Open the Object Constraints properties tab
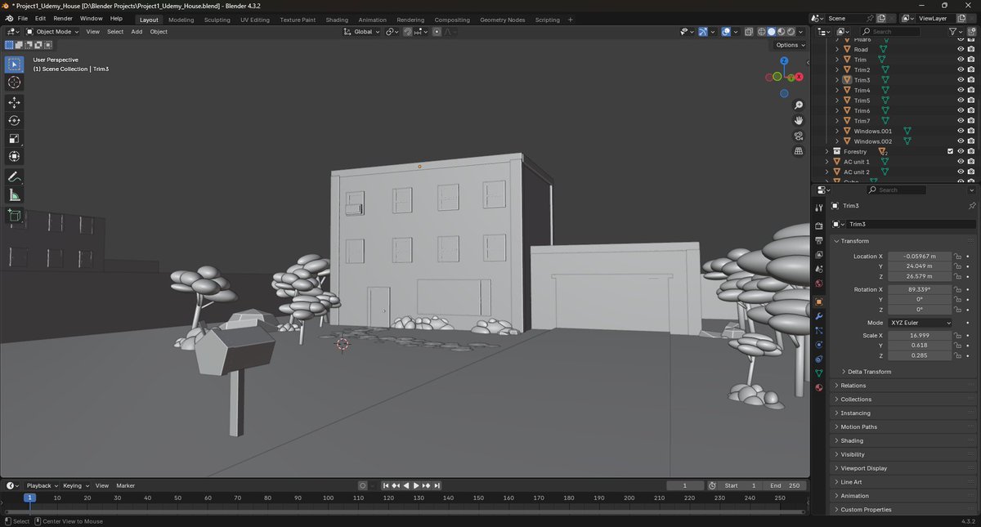Image resolution: width=981 pixels, height=527 pixels. coord(818,360)
